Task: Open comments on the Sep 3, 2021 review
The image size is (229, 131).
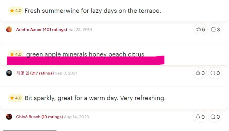Action: (215, 73)
